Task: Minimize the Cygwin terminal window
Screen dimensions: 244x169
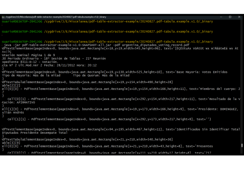Action: [x=221, y=17]
